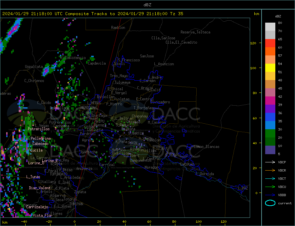This screenshot has width=295, height=226.
Task: Select the red 60-65 dBZ swatch
Action: 270,43
